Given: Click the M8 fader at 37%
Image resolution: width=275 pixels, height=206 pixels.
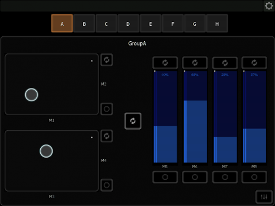Looking at the screenshot, I should tap(255, 116).
